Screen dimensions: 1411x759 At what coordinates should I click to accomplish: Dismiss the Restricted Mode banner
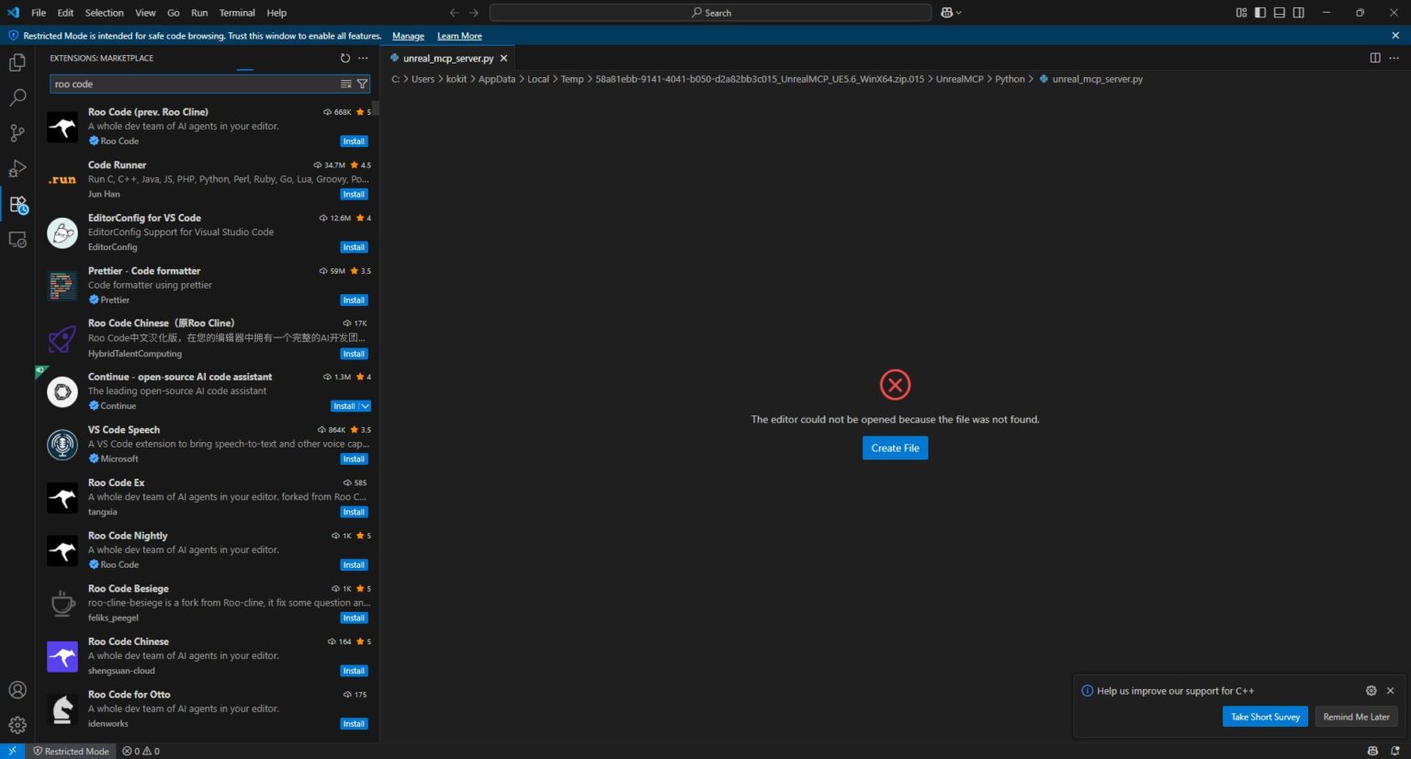coord(1395,36)
